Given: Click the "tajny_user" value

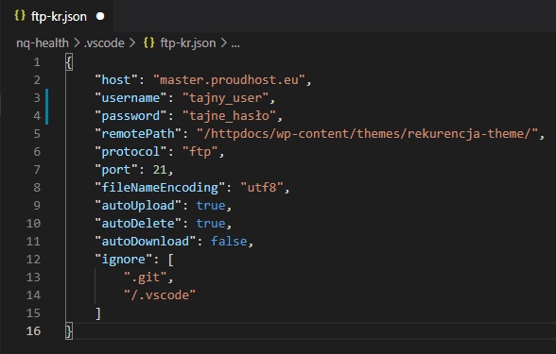Looking at the screenshot, I should click(x=226, y=98).
